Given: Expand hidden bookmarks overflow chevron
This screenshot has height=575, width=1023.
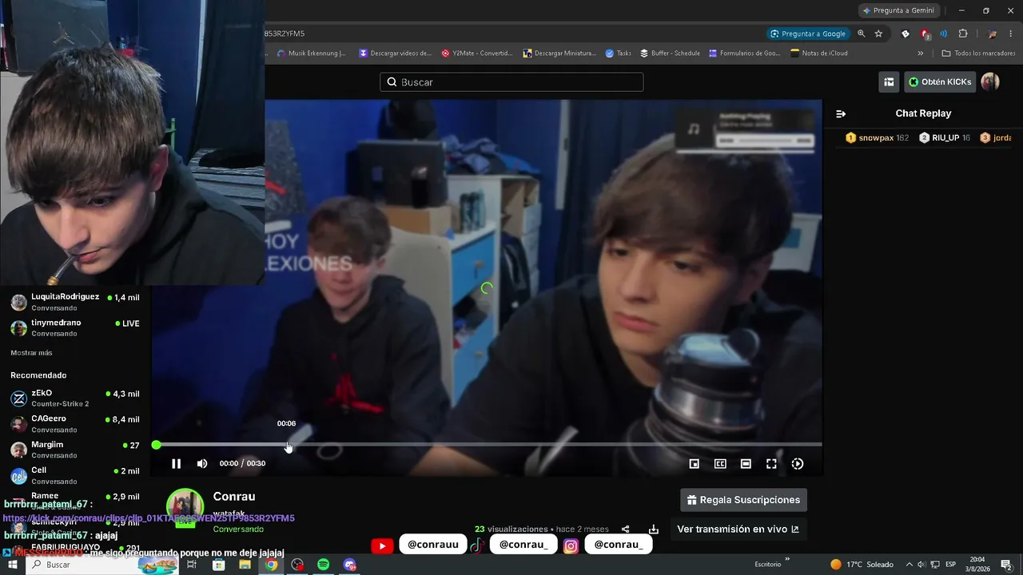Looking at the screenshot, I should (x=920, y=54).
